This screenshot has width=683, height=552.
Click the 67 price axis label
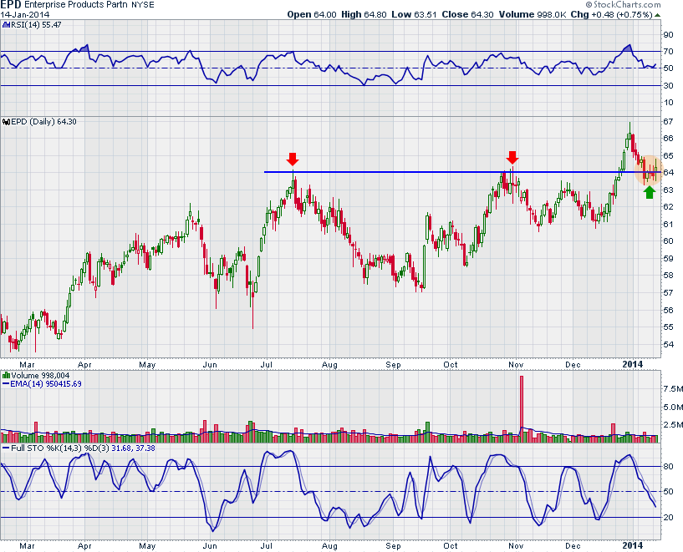[668, 121]
